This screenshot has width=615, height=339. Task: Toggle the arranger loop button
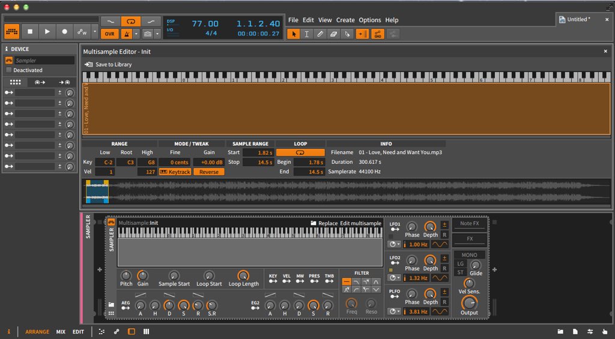[130, 22]
